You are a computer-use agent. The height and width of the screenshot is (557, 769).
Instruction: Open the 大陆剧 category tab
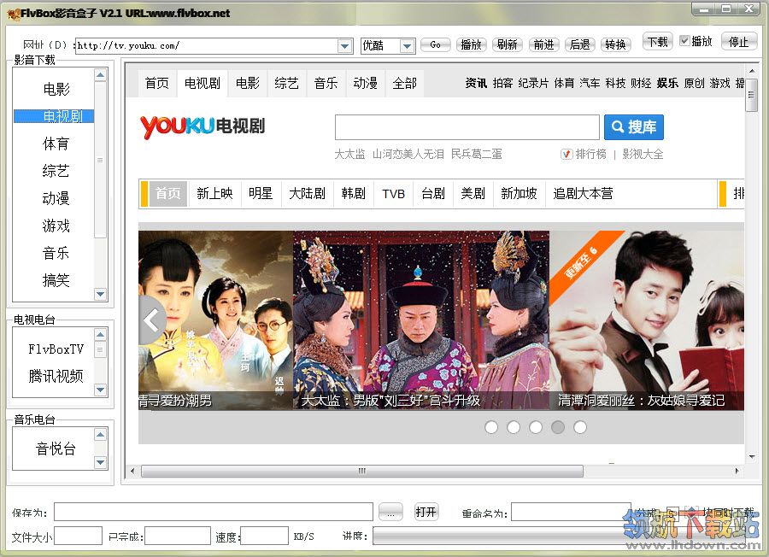pos(308,194)
